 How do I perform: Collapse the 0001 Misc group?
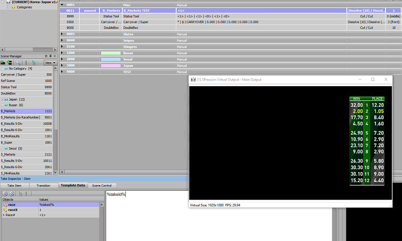pyautogui.click(x=62, y=5)
